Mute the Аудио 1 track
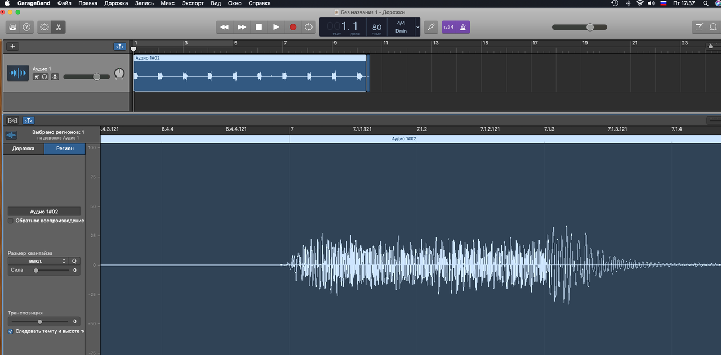Screen dimensions: 721x355 (37, 77)
